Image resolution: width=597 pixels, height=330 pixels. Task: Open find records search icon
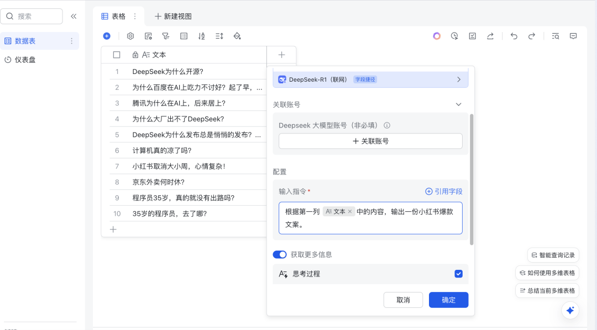click(x=555, y=36)
